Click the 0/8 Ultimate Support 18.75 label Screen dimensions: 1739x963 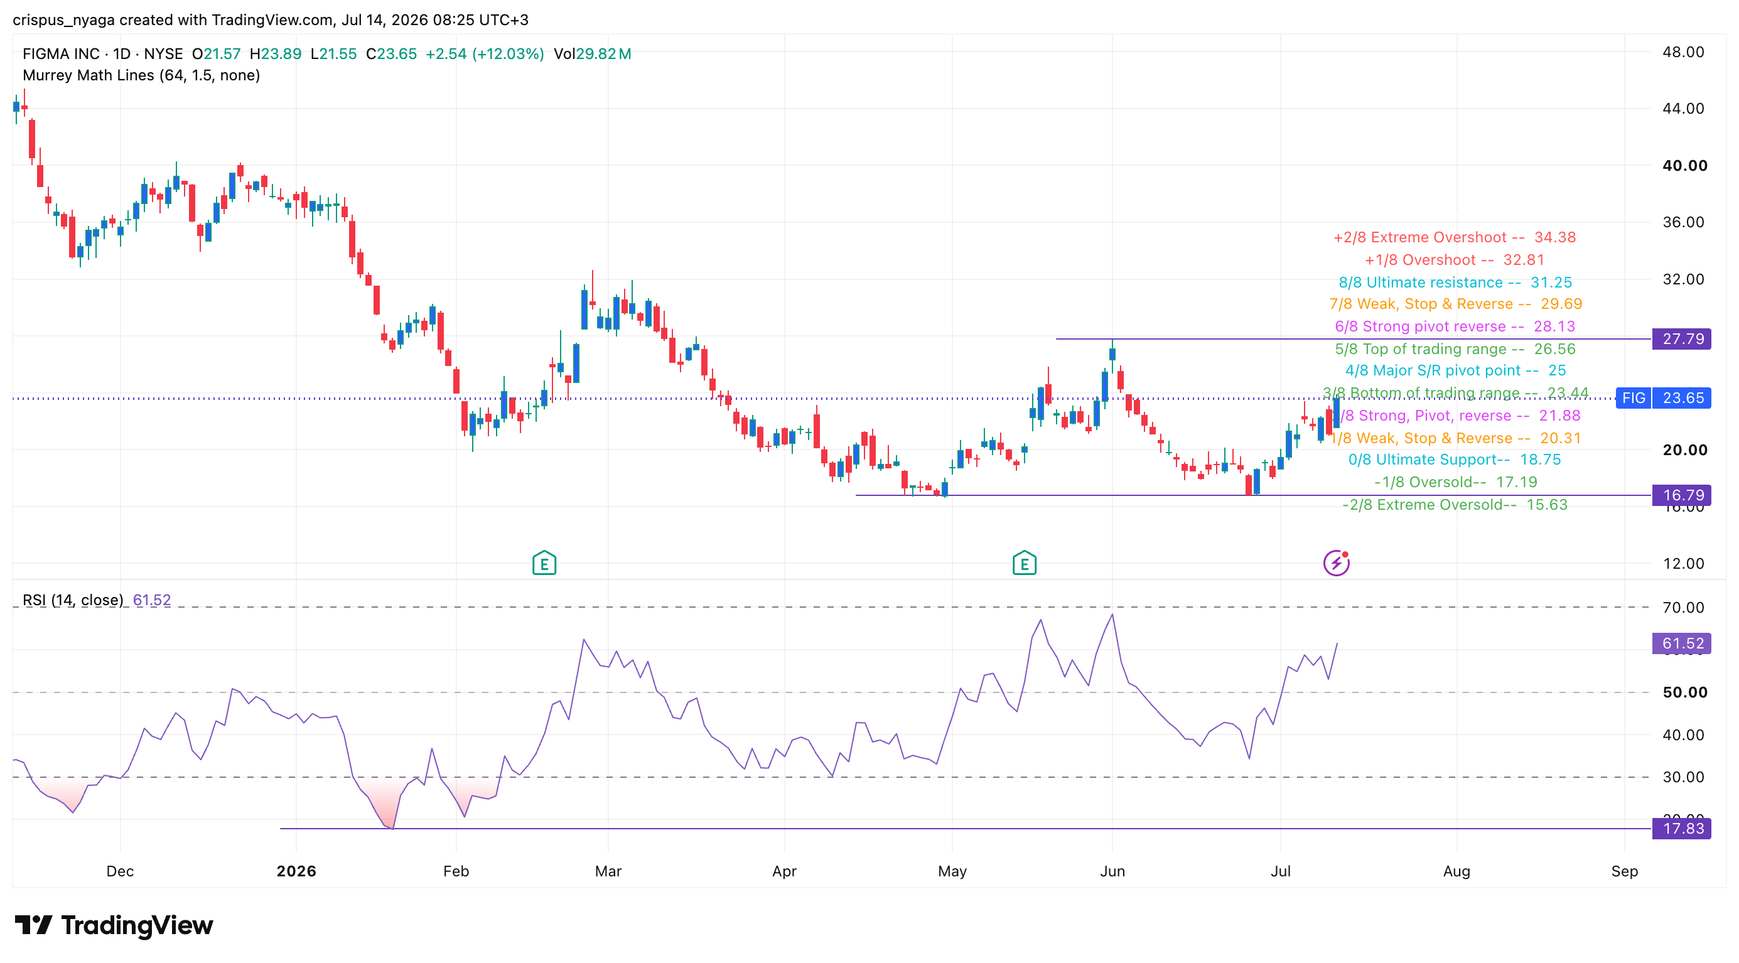1455,460
